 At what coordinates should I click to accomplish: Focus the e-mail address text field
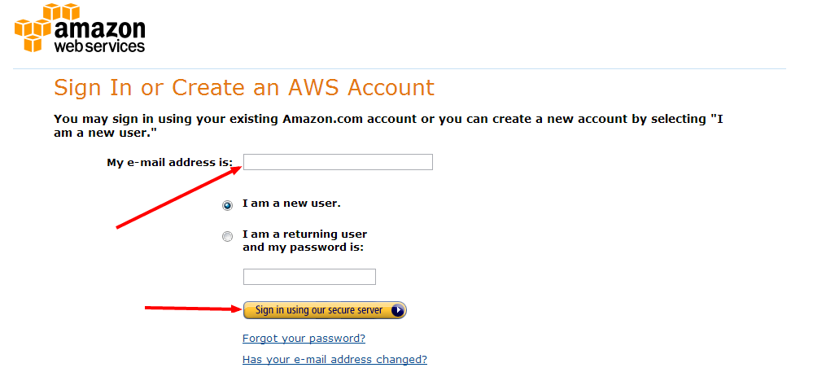tap(338, 162)
